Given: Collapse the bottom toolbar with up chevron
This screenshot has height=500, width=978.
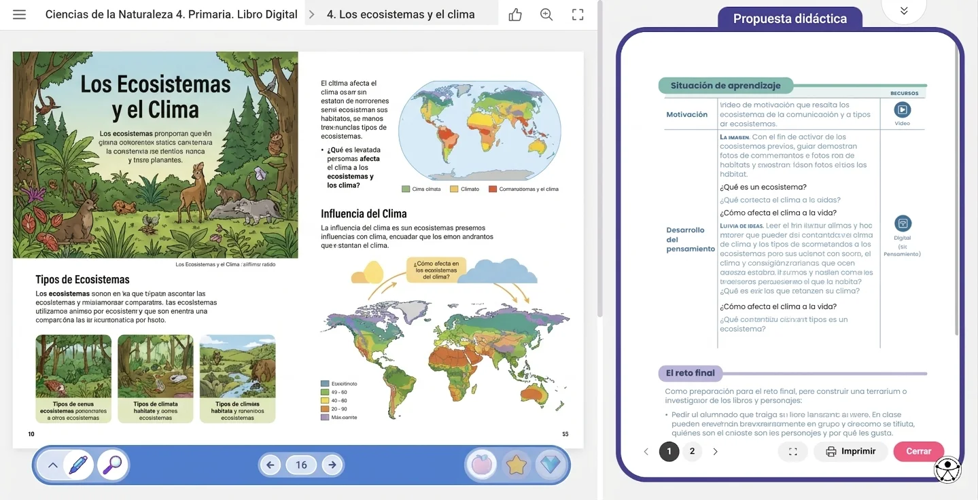Looking at the screenshot, I should pos(53,465).
